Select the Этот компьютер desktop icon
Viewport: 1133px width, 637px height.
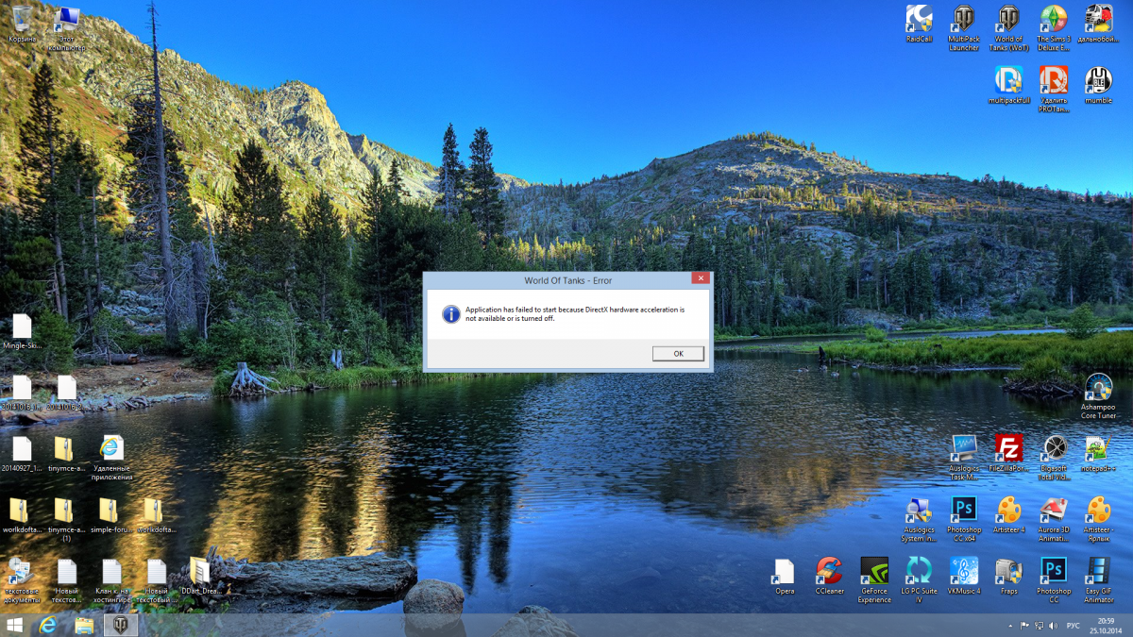[66, 28]
